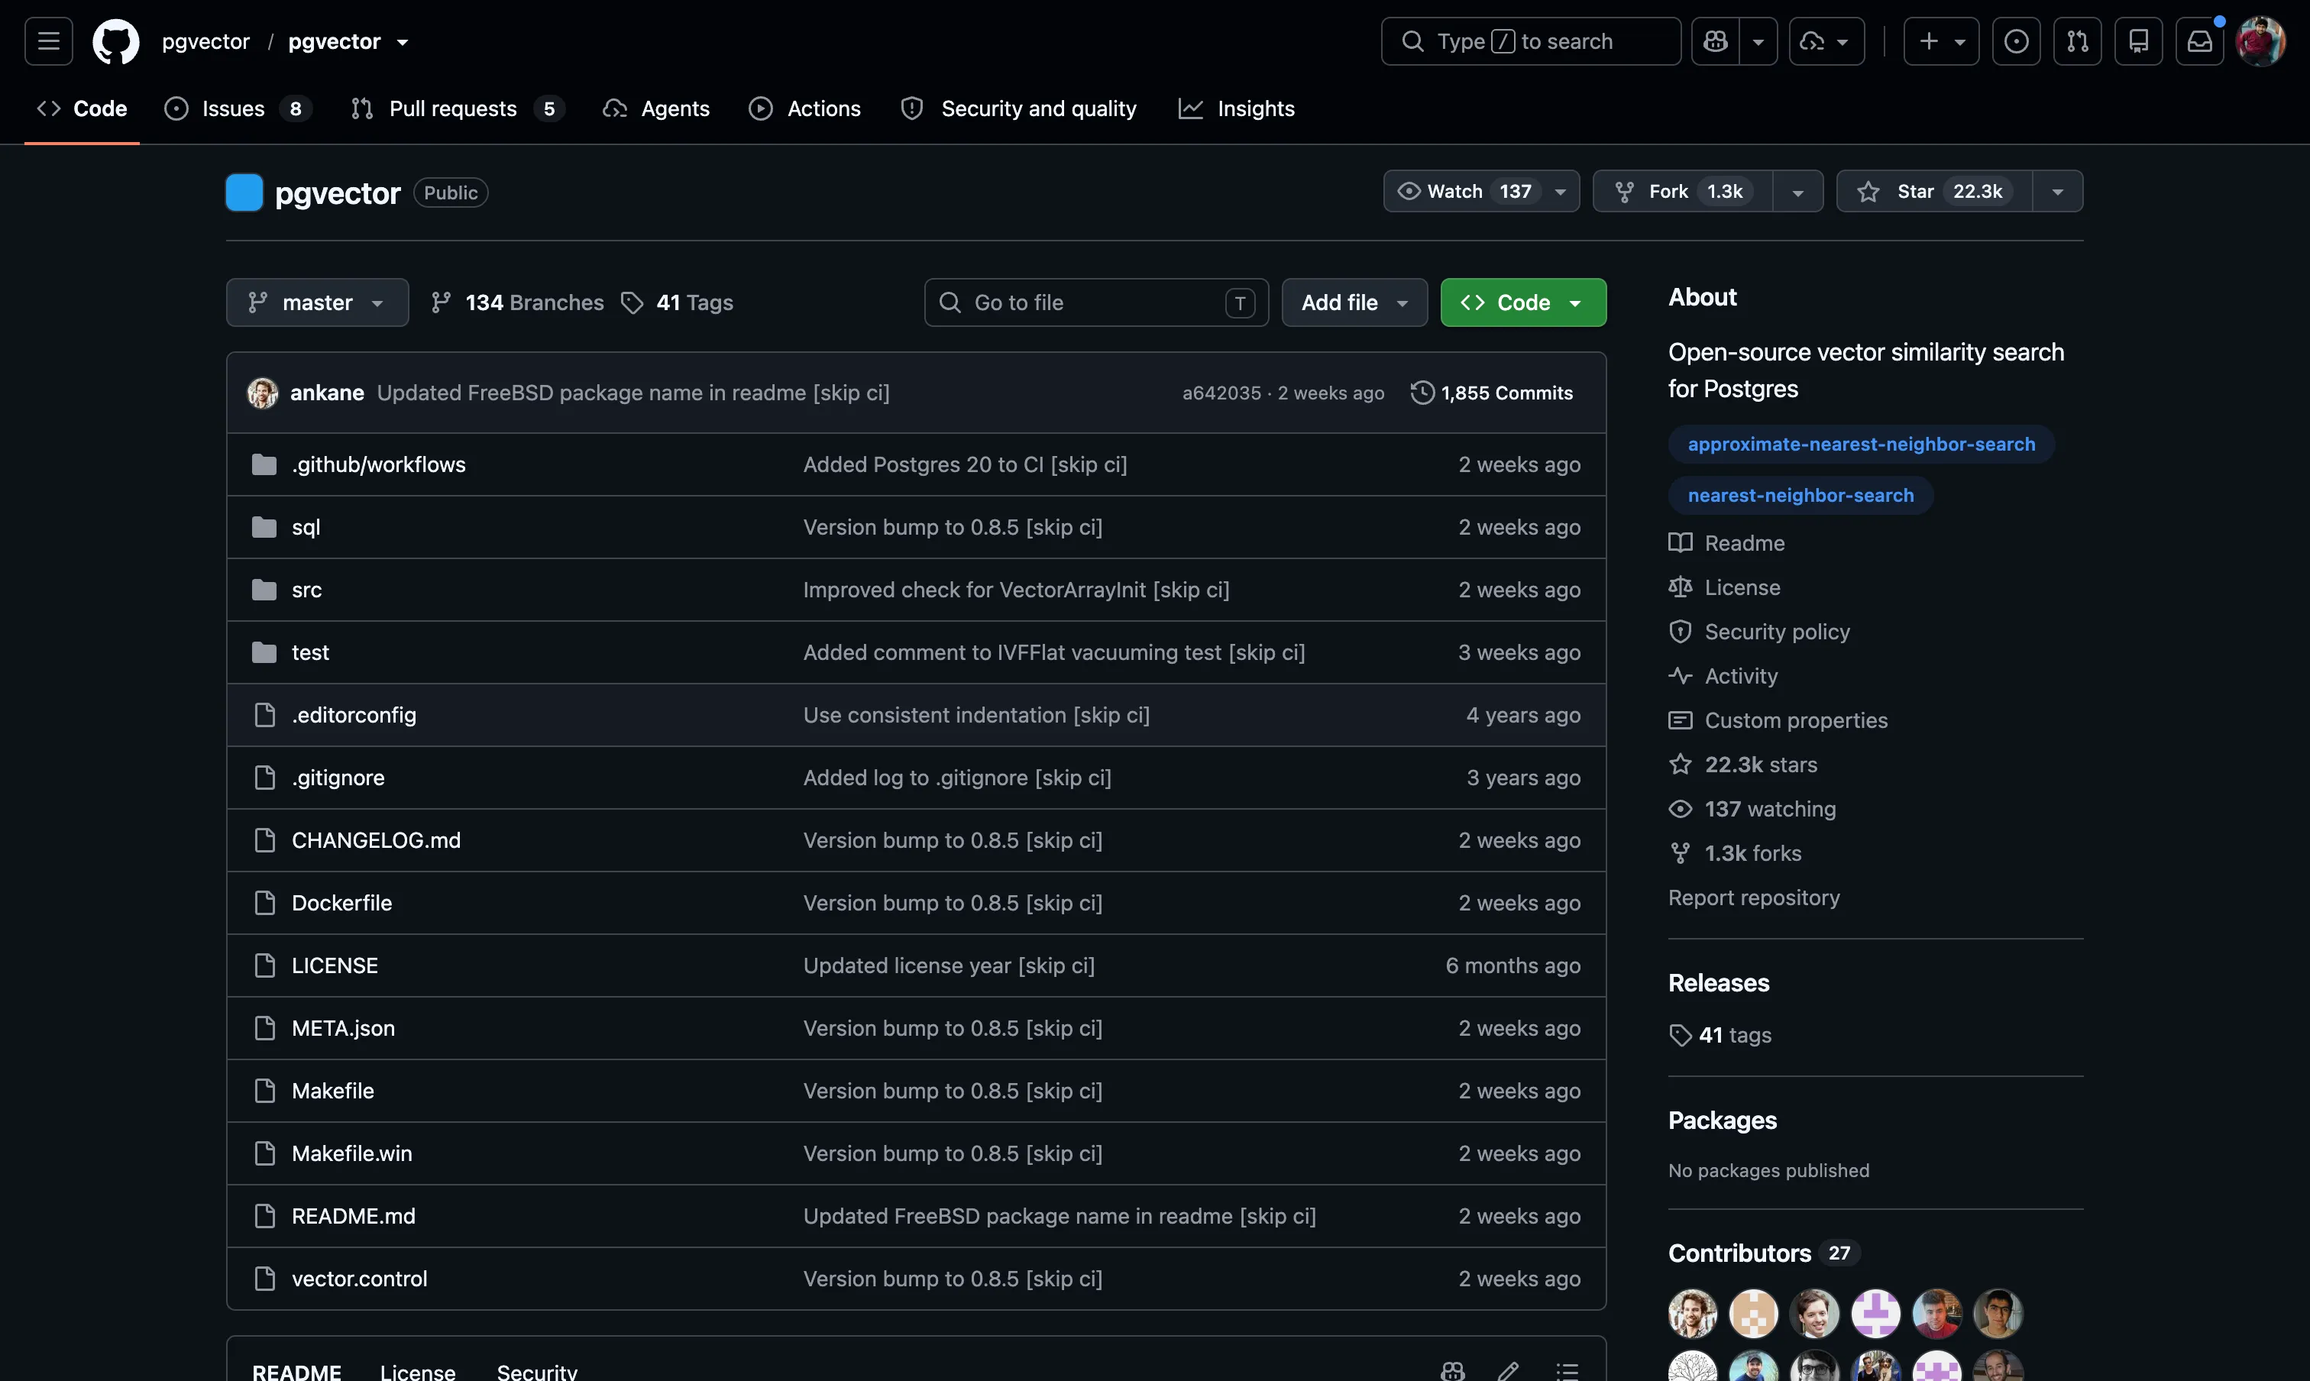Open the repositories icon in top header
This screenshot has height=1381, width=2310.
point(2139,41)
